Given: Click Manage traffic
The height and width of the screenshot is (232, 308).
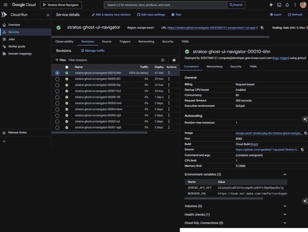Looking at the screenshot, I should click(x=93, y=51).
